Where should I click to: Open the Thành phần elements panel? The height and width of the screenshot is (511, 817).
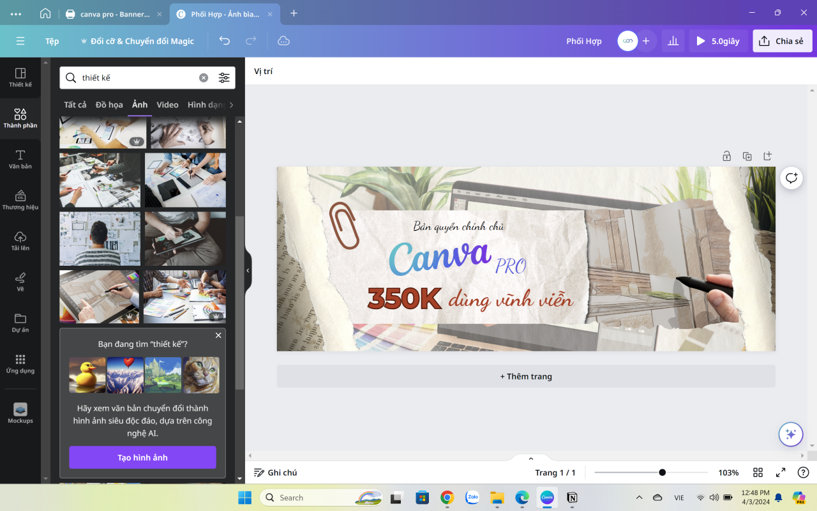pos(20,118)
